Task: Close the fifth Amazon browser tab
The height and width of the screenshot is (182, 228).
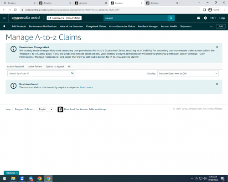Action: pos(177,3)
